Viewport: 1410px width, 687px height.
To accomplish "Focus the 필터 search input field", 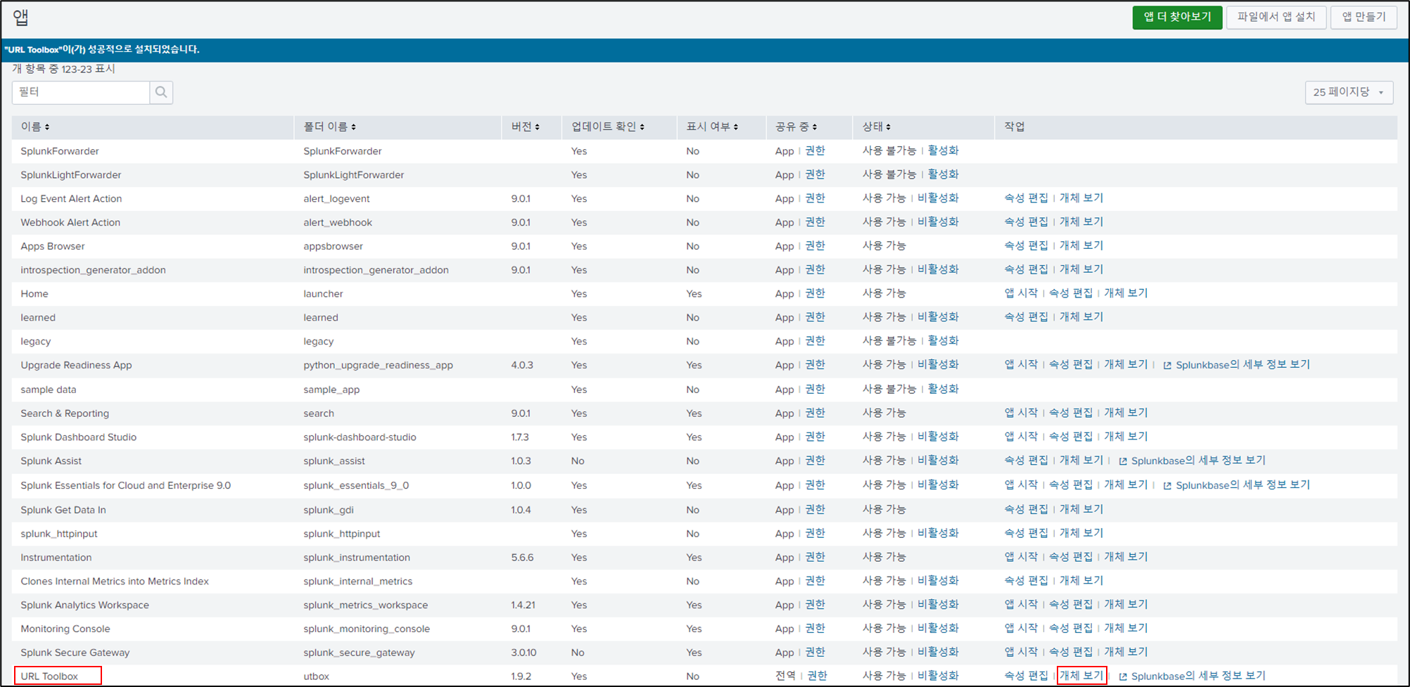I will point(81,92).
